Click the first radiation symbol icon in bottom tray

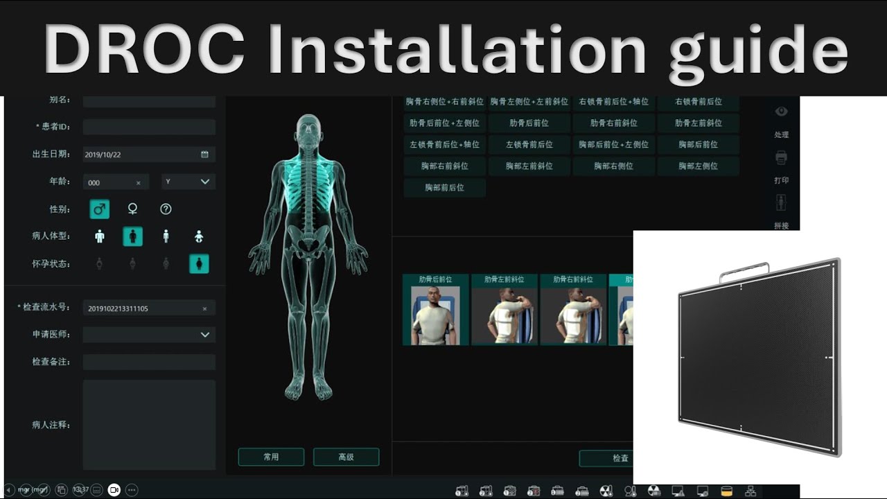[605, 491]
